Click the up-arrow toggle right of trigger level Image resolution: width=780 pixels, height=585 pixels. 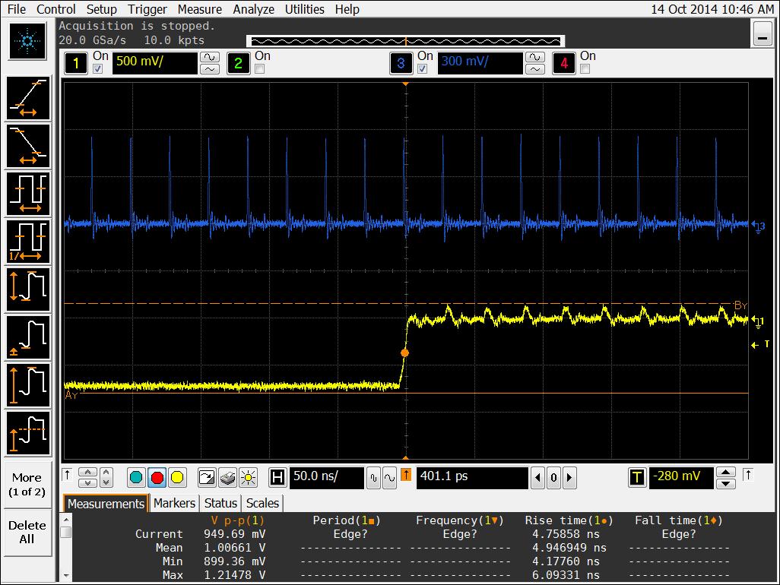(x=747, y=475)
